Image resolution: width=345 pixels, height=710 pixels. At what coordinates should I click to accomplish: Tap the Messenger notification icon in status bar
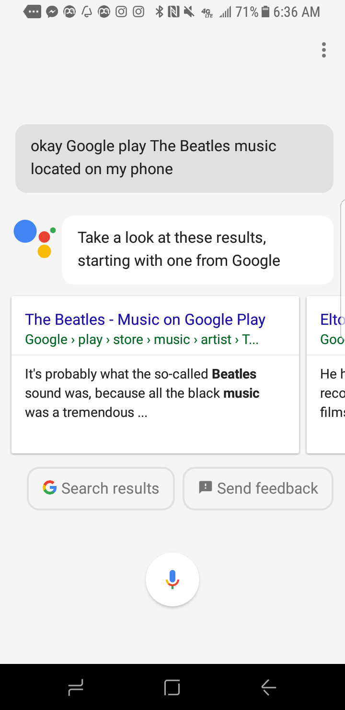click(52, 12)
